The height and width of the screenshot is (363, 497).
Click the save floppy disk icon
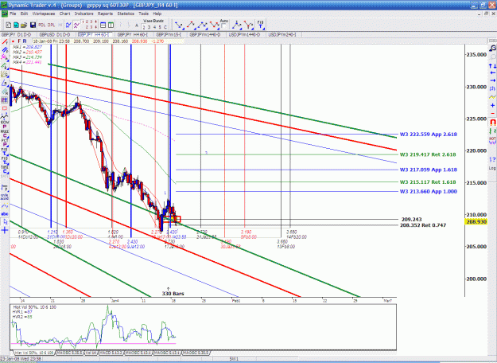(x=33, y=25)
